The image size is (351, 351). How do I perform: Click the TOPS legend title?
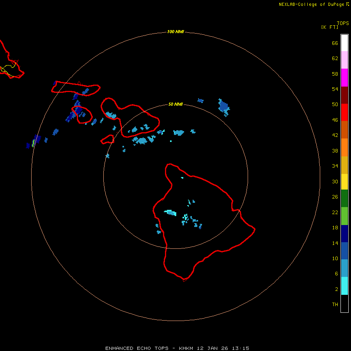tap(343, 23)
